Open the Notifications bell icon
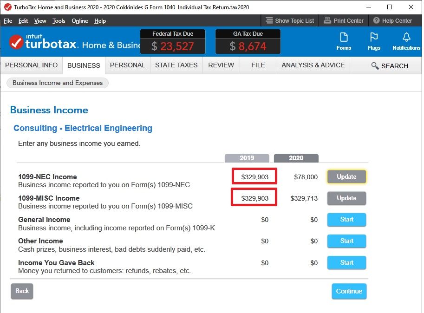This screenshot has height=313, width=424. [406, 41]
